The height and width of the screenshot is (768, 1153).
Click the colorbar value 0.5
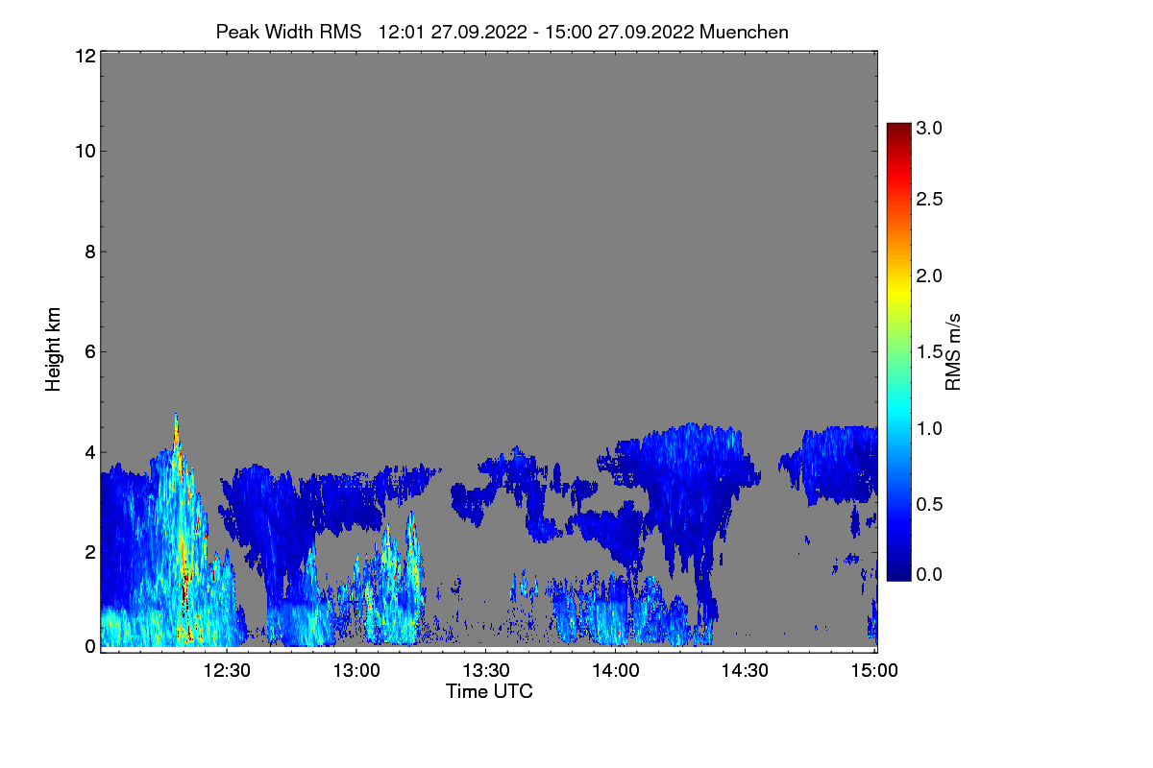pos(929,503)
